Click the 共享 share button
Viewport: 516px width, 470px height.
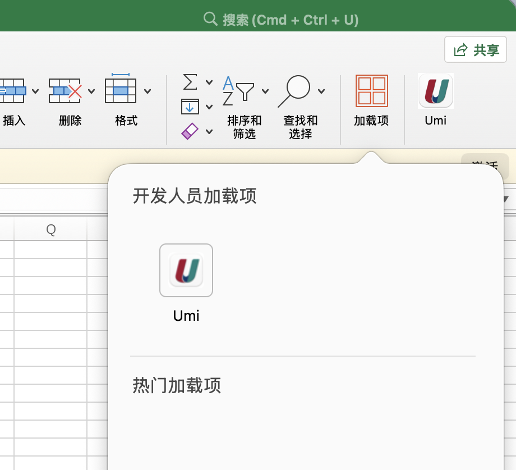point(476,50)
